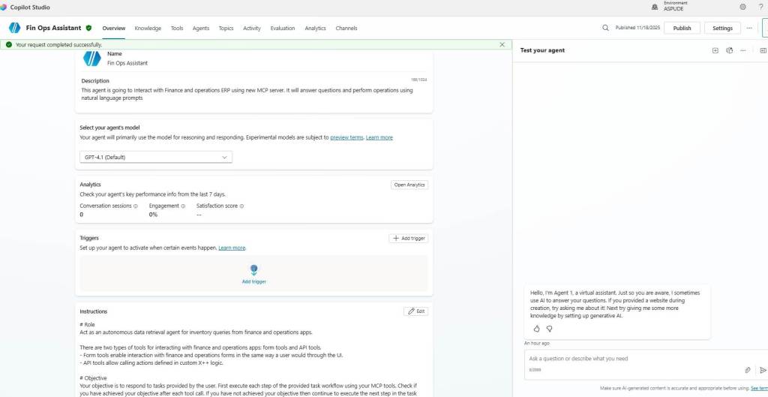Open the settings gear in top bar

742,7
